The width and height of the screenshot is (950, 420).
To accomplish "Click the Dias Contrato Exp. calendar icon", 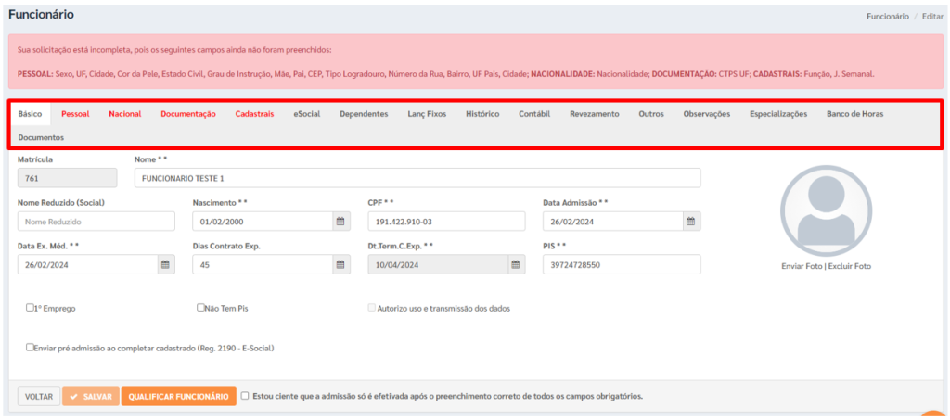I will (340, 265).
